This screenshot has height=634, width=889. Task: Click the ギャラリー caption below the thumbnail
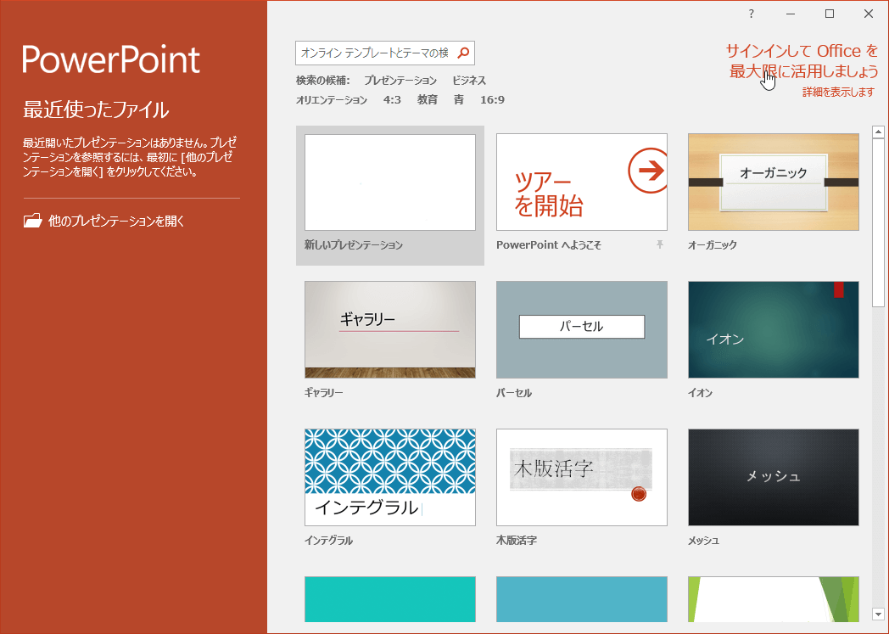tap(324, 392)
